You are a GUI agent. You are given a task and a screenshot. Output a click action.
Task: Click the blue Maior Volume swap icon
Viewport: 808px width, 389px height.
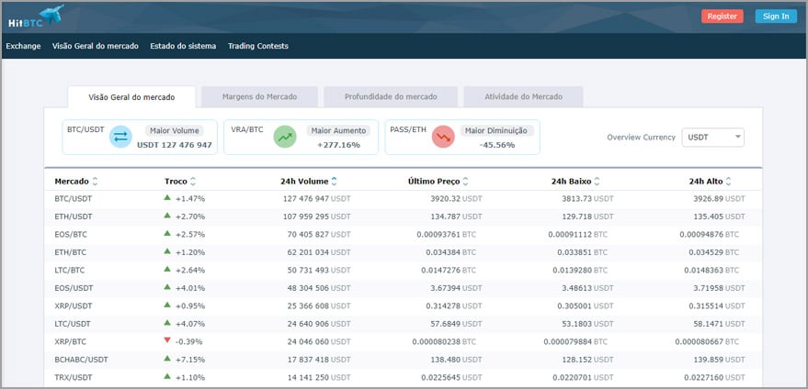[120, 137]
